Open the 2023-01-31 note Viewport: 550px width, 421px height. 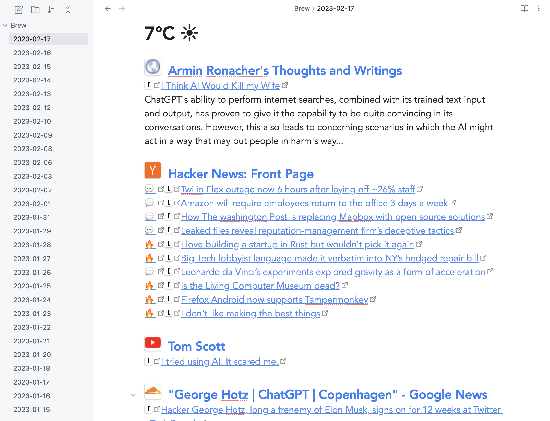tap(32, 217)
